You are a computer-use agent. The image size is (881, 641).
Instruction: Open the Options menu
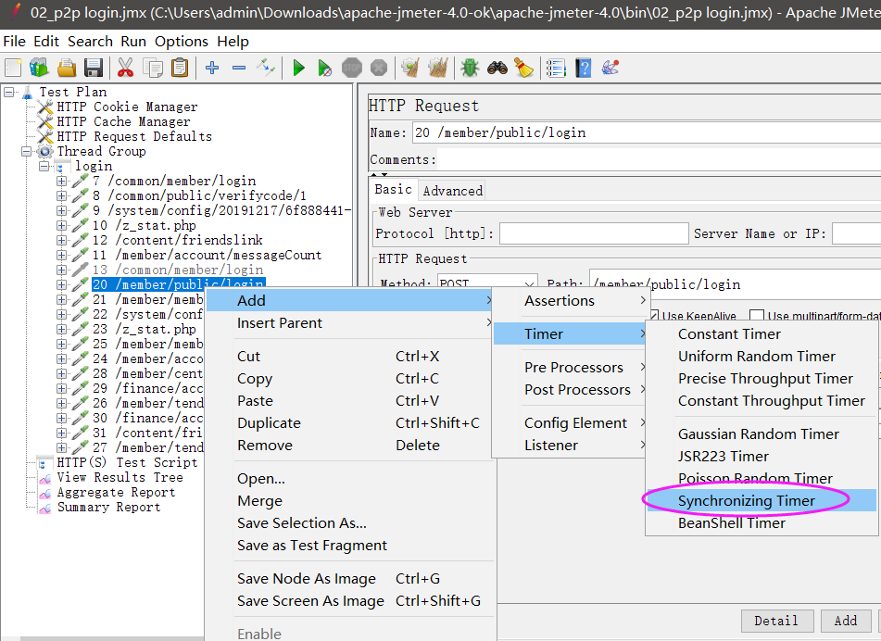pyautogui.click(x=181, y=42)
